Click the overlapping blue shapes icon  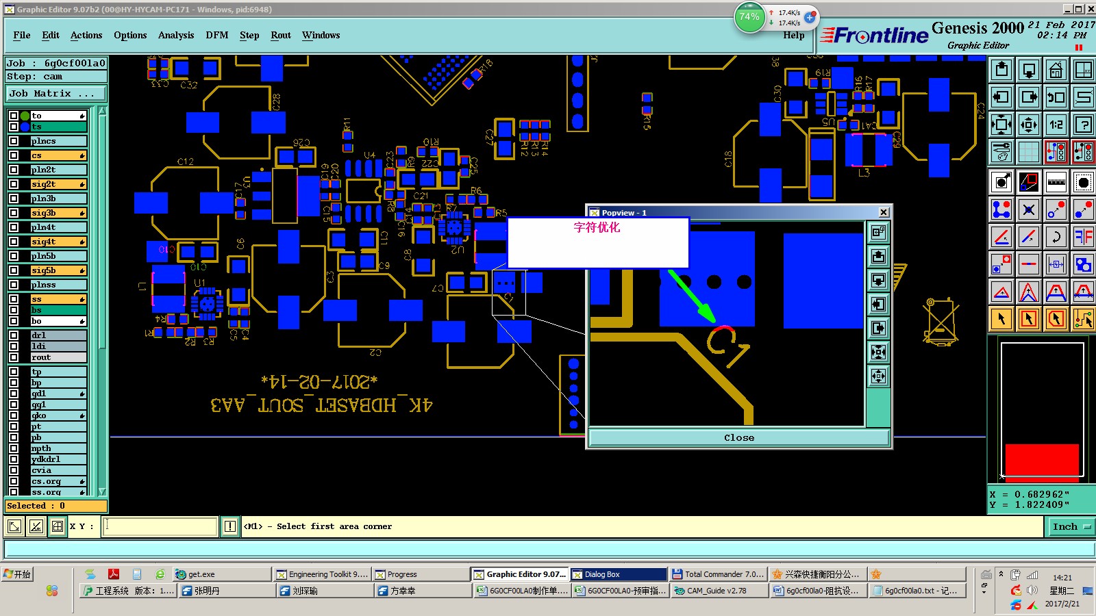point(1084,264)
